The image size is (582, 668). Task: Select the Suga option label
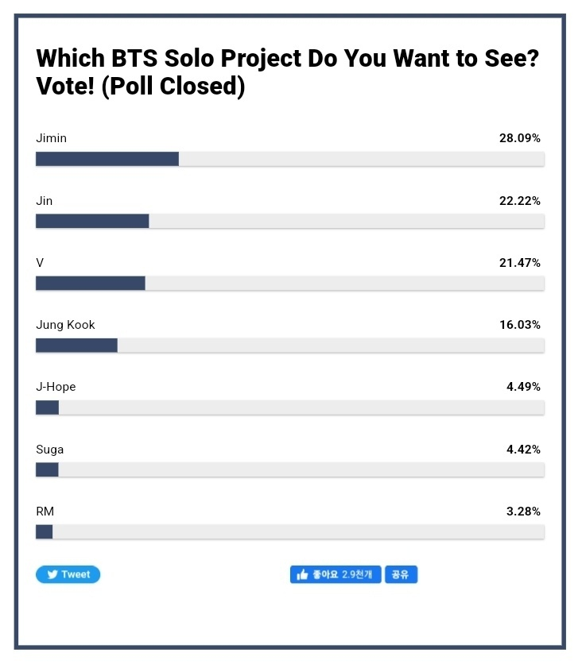pos(49,450)
